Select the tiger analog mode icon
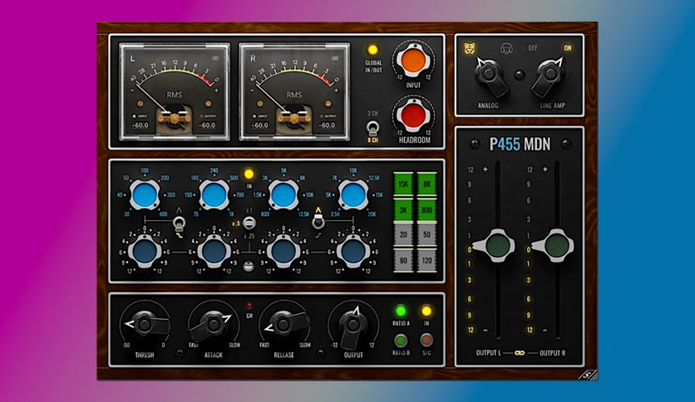 [470, 48]
